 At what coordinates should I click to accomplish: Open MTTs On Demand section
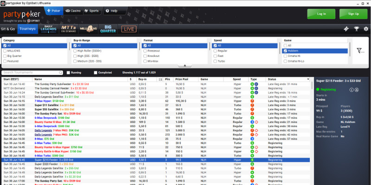pos(69,29)
